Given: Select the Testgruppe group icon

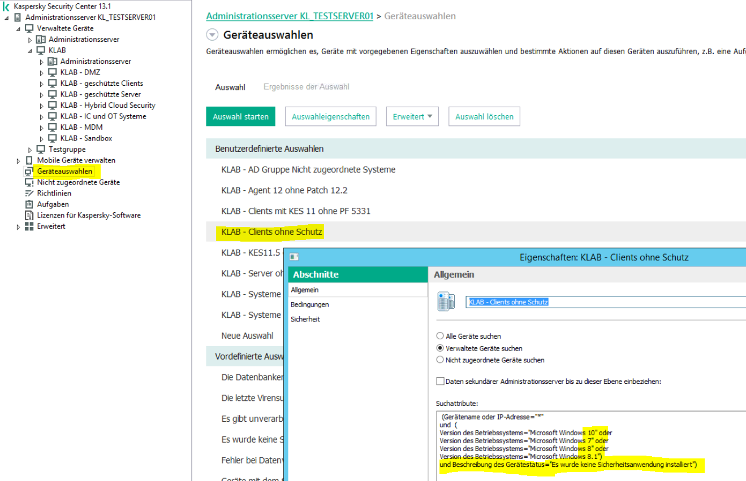Looking at the screenshot, I should tap(41, 150).
